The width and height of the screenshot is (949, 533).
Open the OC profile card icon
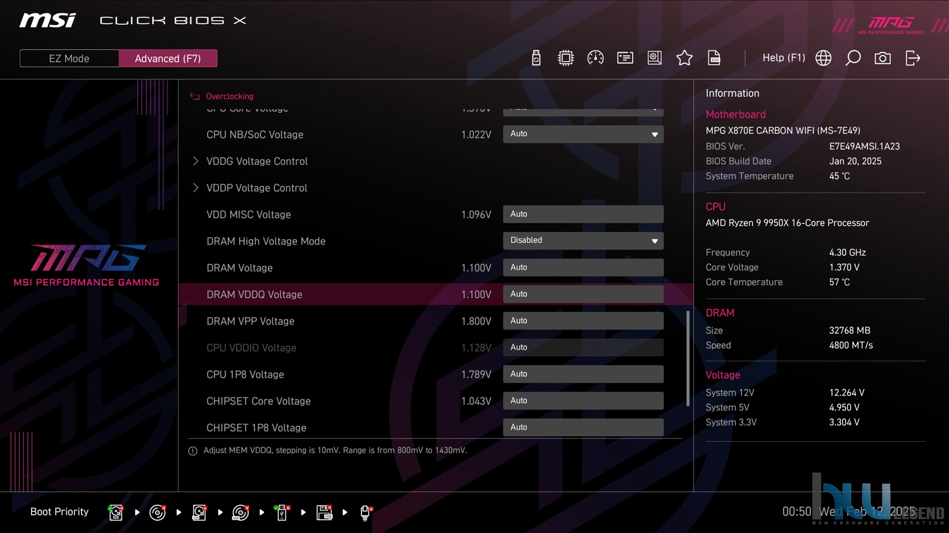625,58
